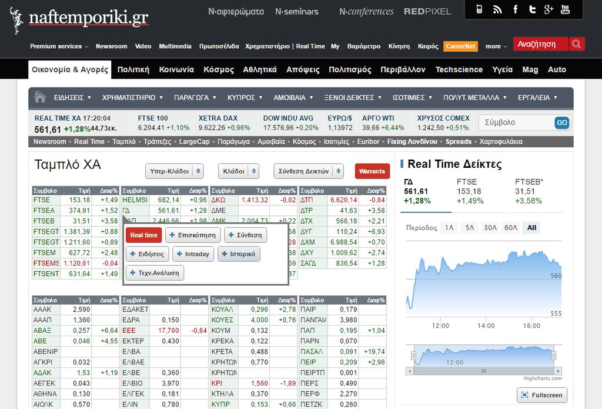Expand the ΕΙΔΗΣΕΙΣ menu
The width and height of the screenshot is (602, 409).
[x=72, y=98]
